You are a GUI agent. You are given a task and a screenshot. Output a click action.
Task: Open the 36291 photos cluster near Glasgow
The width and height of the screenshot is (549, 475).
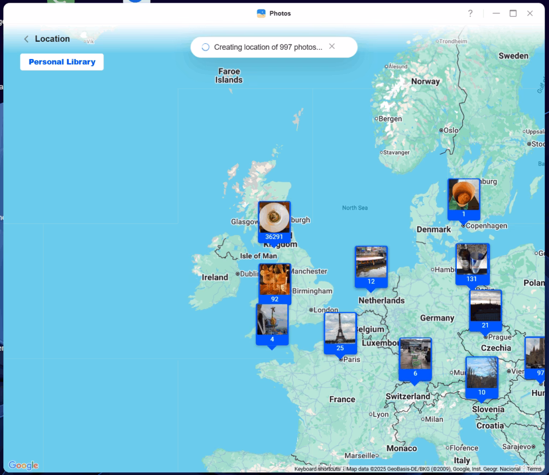(274, 220)
